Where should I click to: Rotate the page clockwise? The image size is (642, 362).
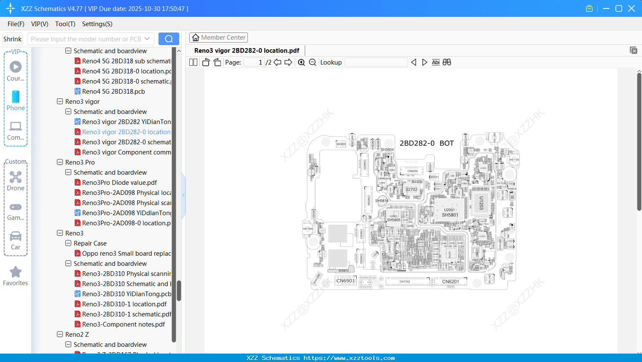[217, 62]
